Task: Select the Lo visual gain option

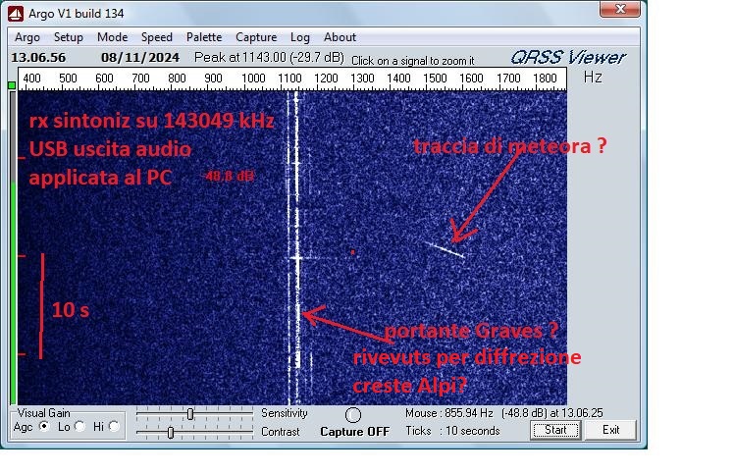Action: (78, 427)
